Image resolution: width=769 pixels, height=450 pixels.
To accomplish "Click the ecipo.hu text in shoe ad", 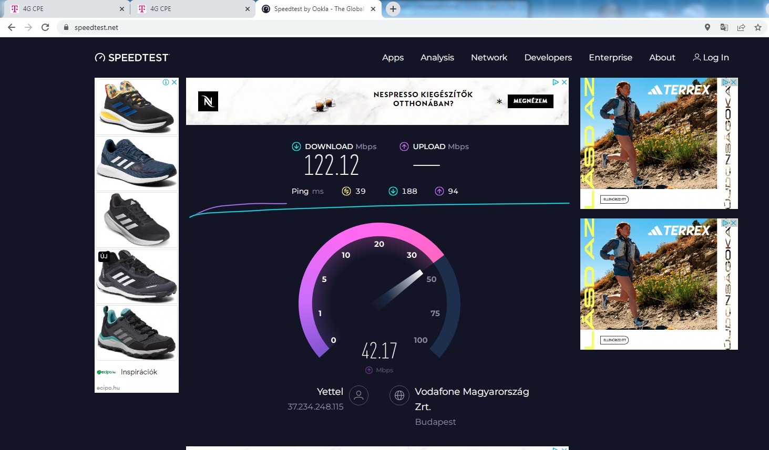I will point(108,388).
